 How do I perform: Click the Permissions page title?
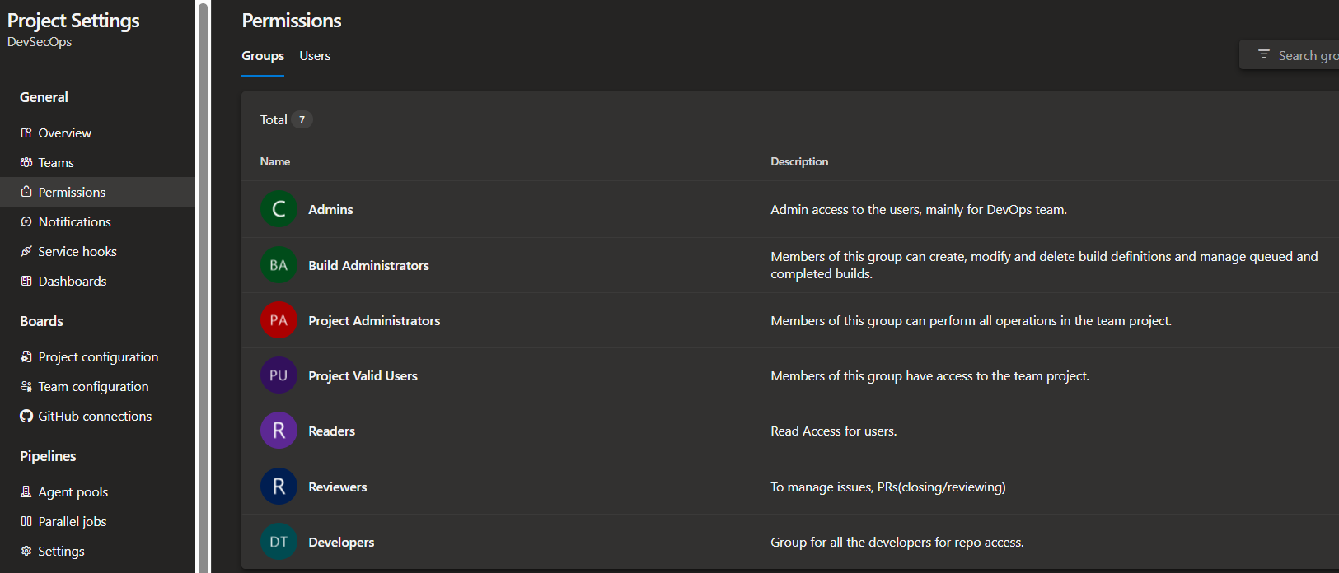292,21
